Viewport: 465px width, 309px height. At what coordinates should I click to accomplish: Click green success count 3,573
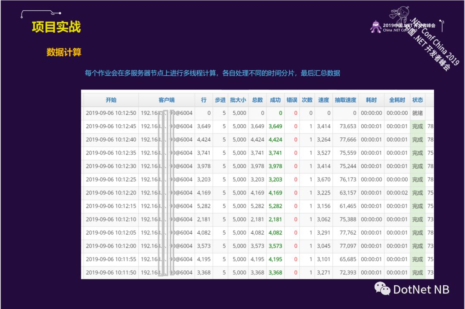click(275, 246)
